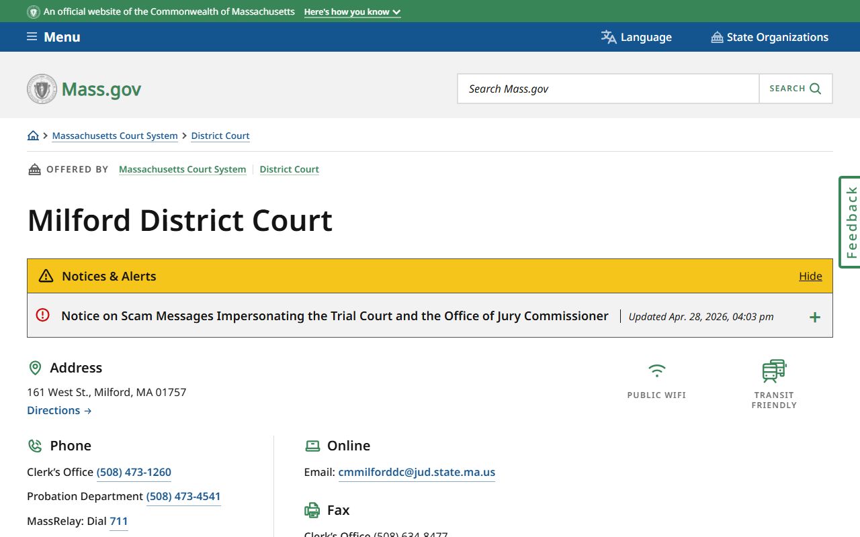Open Massachusetts Court System breadcrumb link
This screenshot has width=860, height=537.
(x=115, y=136)
